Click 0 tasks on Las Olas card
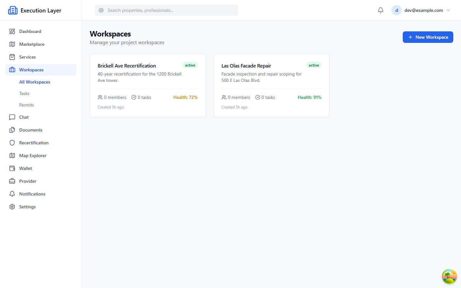The image size is (461, 288). pos(265,97)
